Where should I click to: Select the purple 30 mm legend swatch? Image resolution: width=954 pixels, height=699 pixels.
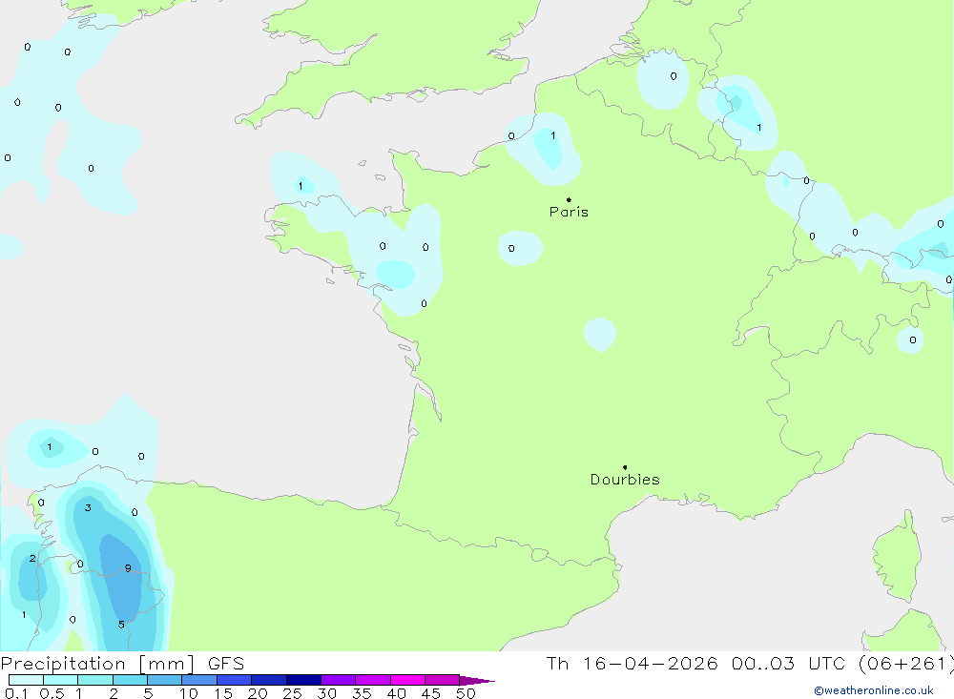[x=338, y=680]
